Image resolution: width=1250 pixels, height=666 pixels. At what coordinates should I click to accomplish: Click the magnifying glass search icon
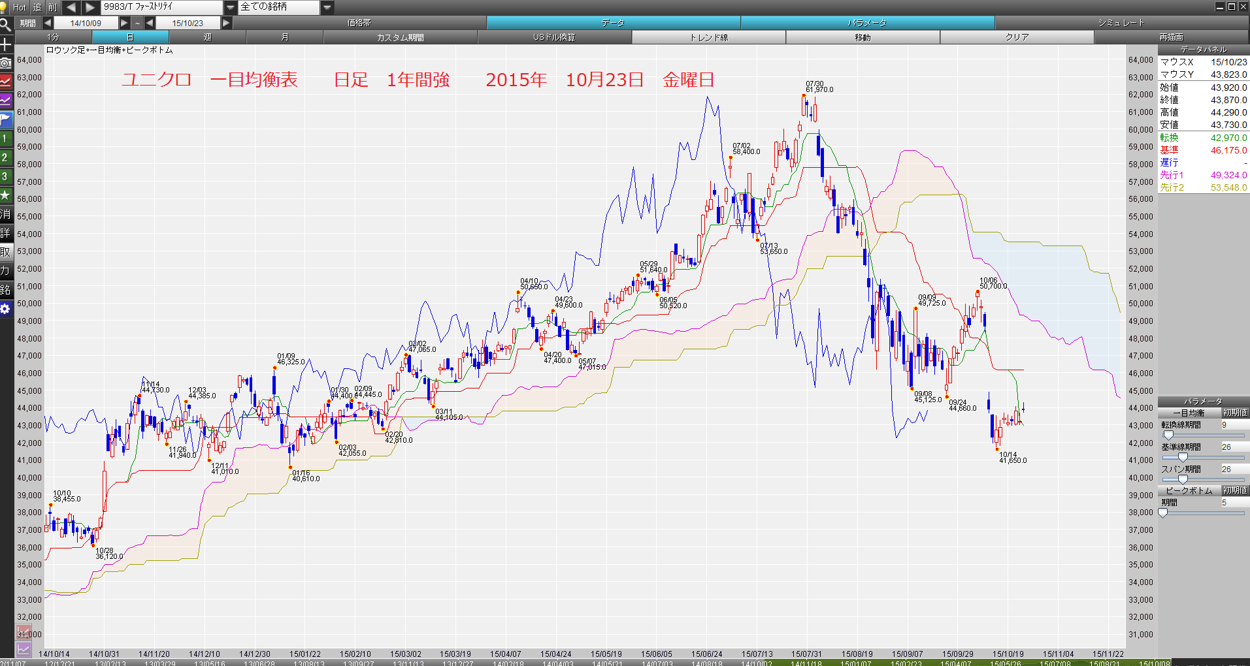pyautogui.click(x=6, y=25)
